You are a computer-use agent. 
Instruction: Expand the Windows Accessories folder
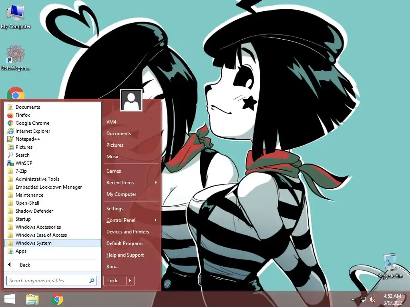coord(52,227)
